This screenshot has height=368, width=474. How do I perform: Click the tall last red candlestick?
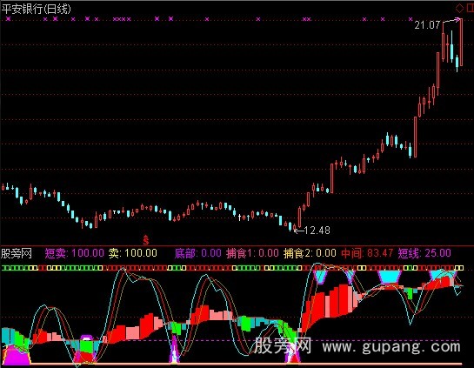tap(461, 42)
